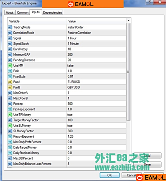
Task: Click the icon beside MaxDailyProfitPercent
Action: (x=10, y=142)
